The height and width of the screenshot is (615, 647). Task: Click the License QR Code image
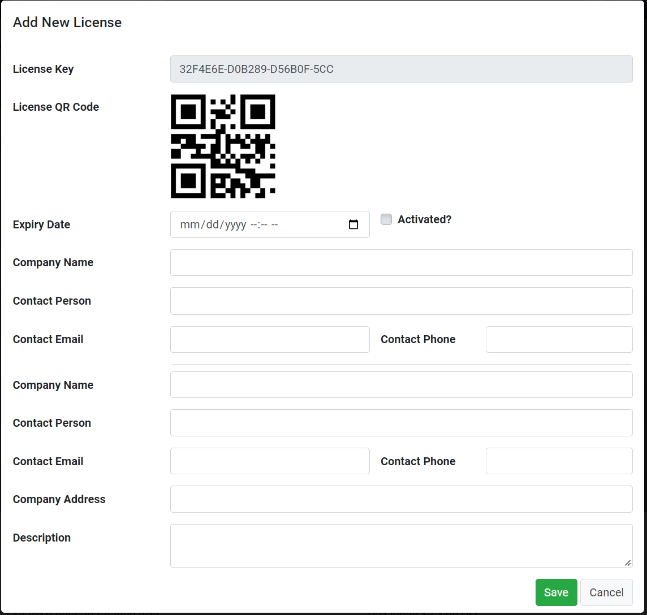(x=223, y=146)
